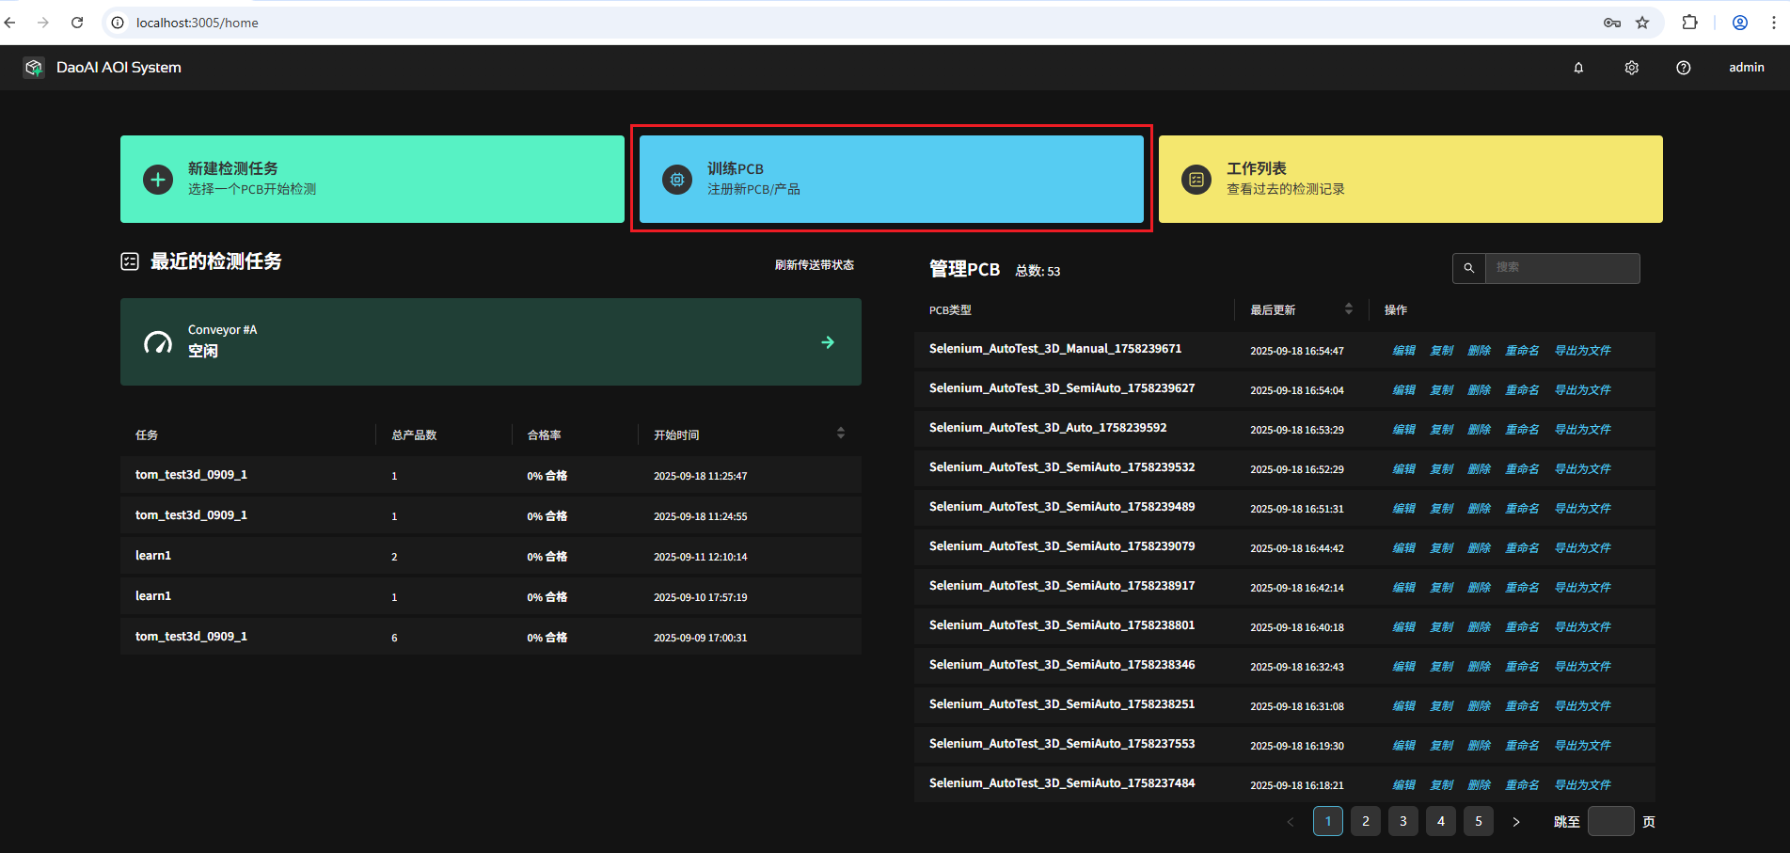Sort tasks by the 开始时间 column arrows
The width and height of the screenshot is (1790, 853).
(841, 434)
